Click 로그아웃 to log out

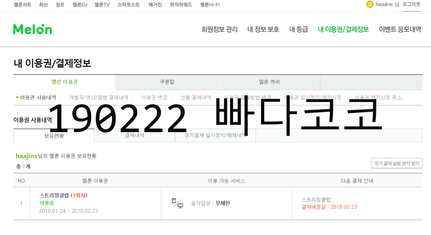point(412,4)
